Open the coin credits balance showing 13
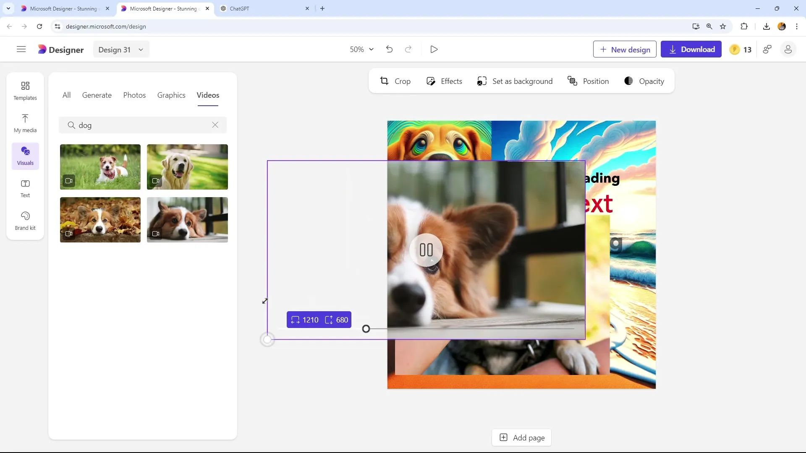 [741, 49]
